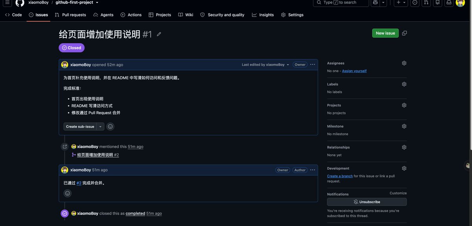Add a reaction to the merge comment
The width and height of the screenshot is (472, 226).
pos(68,193)
